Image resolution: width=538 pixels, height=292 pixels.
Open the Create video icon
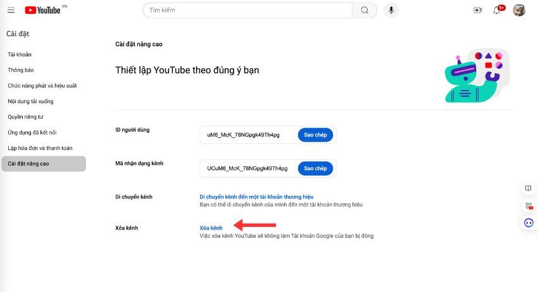click(x=478, y=10)
